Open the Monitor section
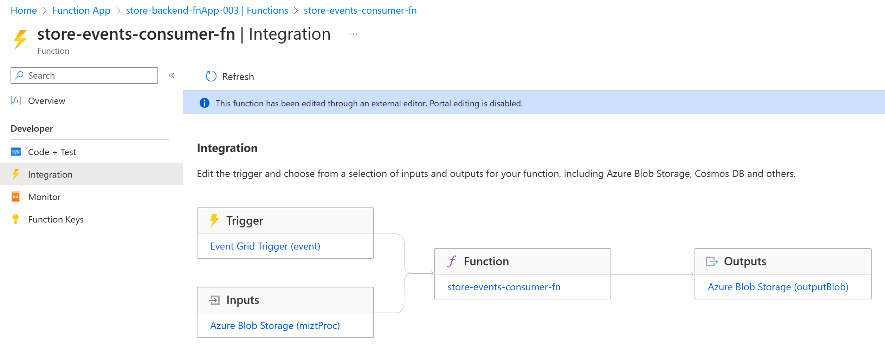The width and height of the screenshot is (885, 351). 44,197
